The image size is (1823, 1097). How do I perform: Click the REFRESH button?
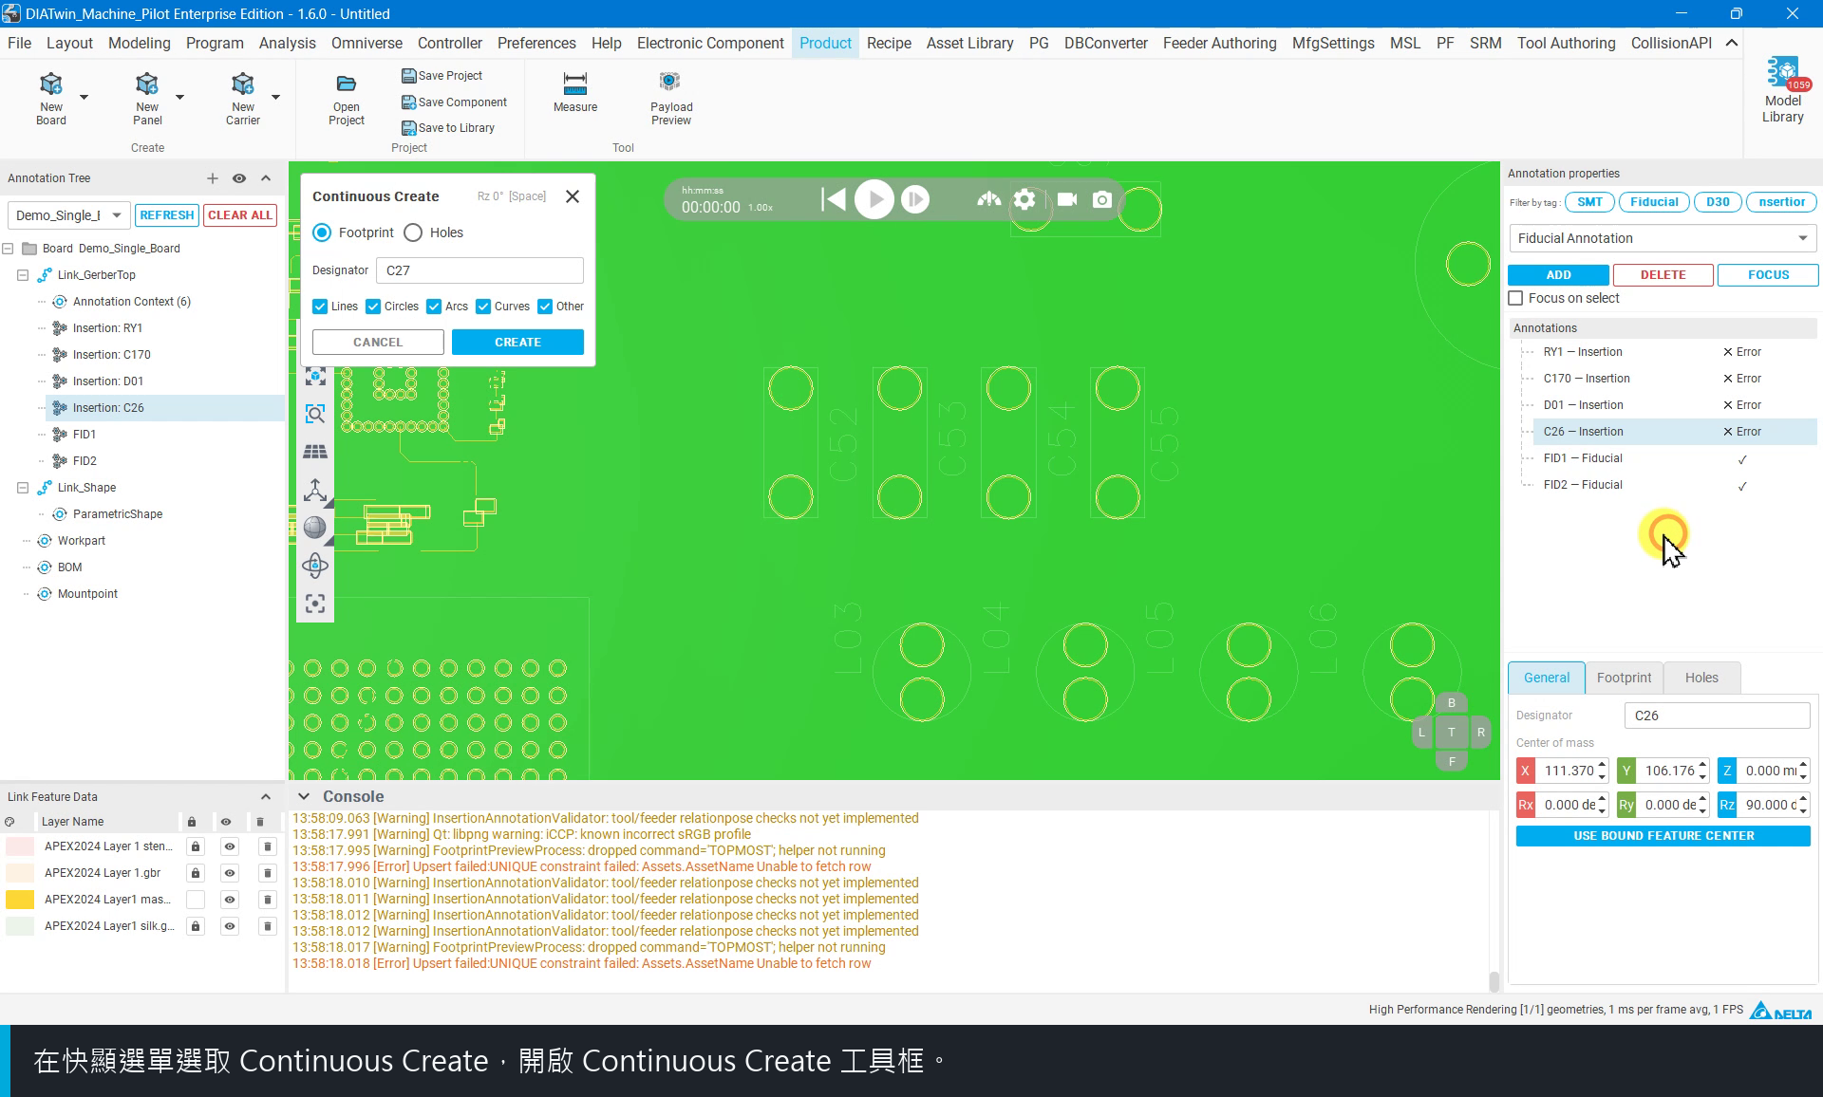(x=166, y=215)
